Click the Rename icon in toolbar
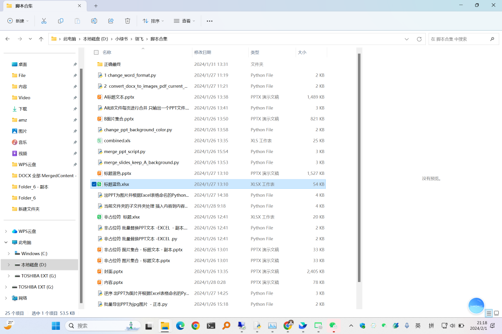 [94, 21]
